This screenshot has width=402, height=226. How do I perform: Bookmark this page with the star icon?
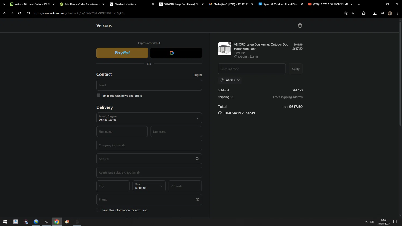[353, 13]
